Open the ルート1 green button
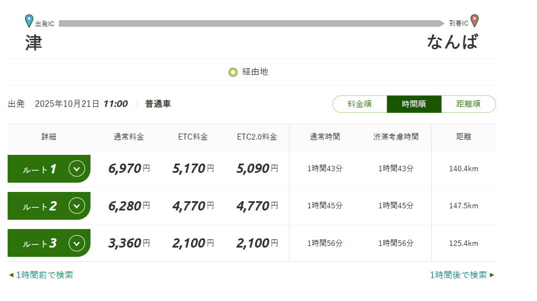Image resolution: width=537 pixels, height=301 pixels. point(39,169)
